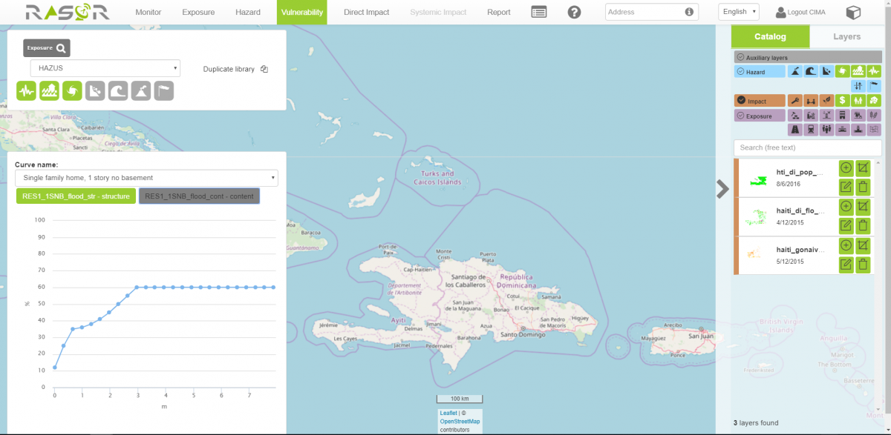The width and height of the screenshot is (891, 435).
Task: Open list view icon in top navbar
Action: coord(539,12)
